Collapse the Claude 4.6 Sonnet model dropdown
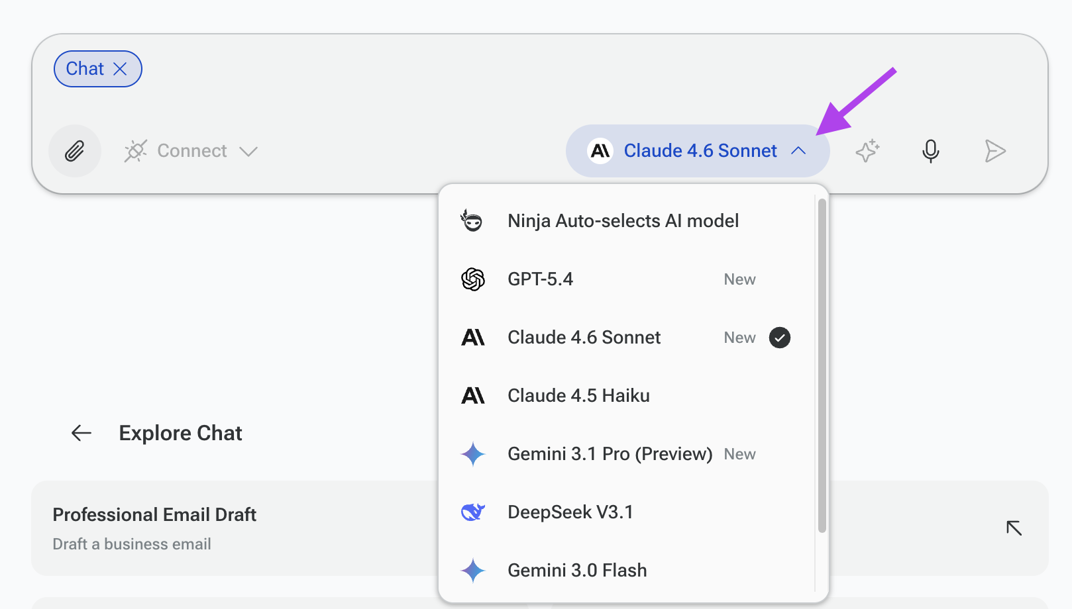This screenshot has height=609, width=1072. 799,151
